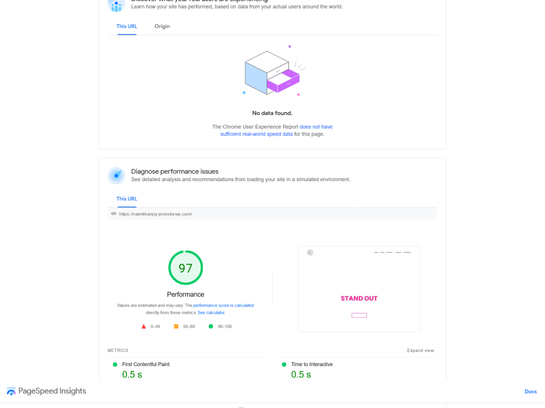545x408 pixels.
Task: Click the Diagnose performance issues heading
Action: click(175, 171)
